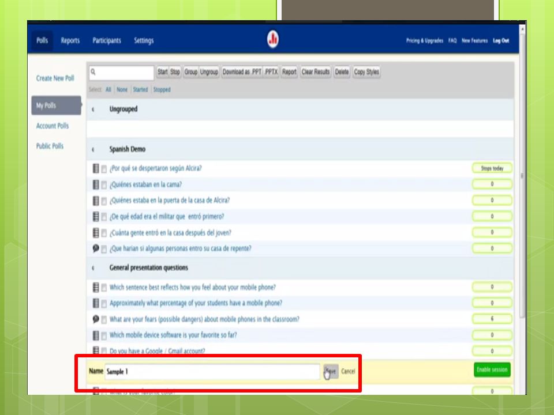Open the FAQ link
The height and width of the screenshot is (415, 554).
tap(452, 40)
